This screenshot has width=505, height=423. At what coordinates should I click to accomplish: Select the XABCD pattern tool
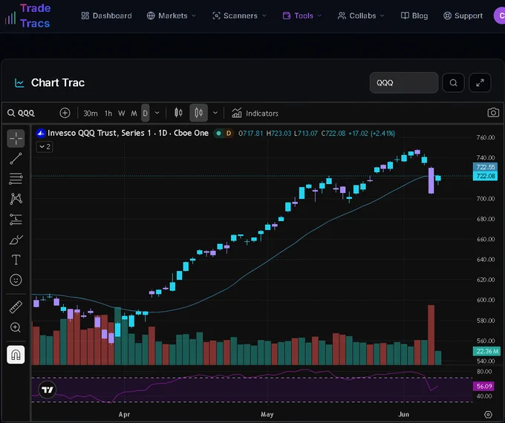(16, 199)
